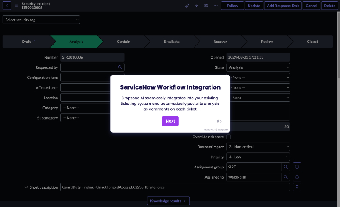Open the Assignment group lookup search icon
The image size is (340, 207).
click(x=286, y=167)
